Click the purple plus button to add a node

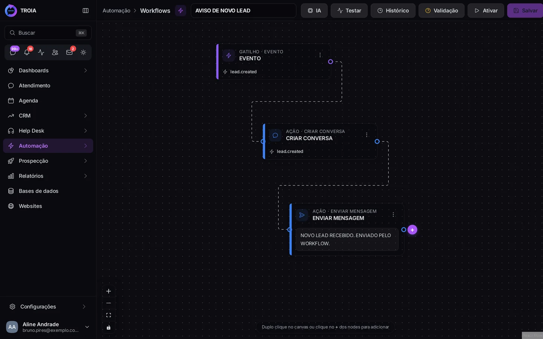point(413,230)
